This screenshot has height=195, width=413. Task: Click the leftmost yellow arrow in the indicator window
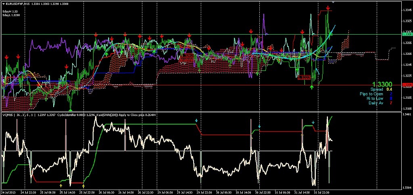click(x=60, y=185)
